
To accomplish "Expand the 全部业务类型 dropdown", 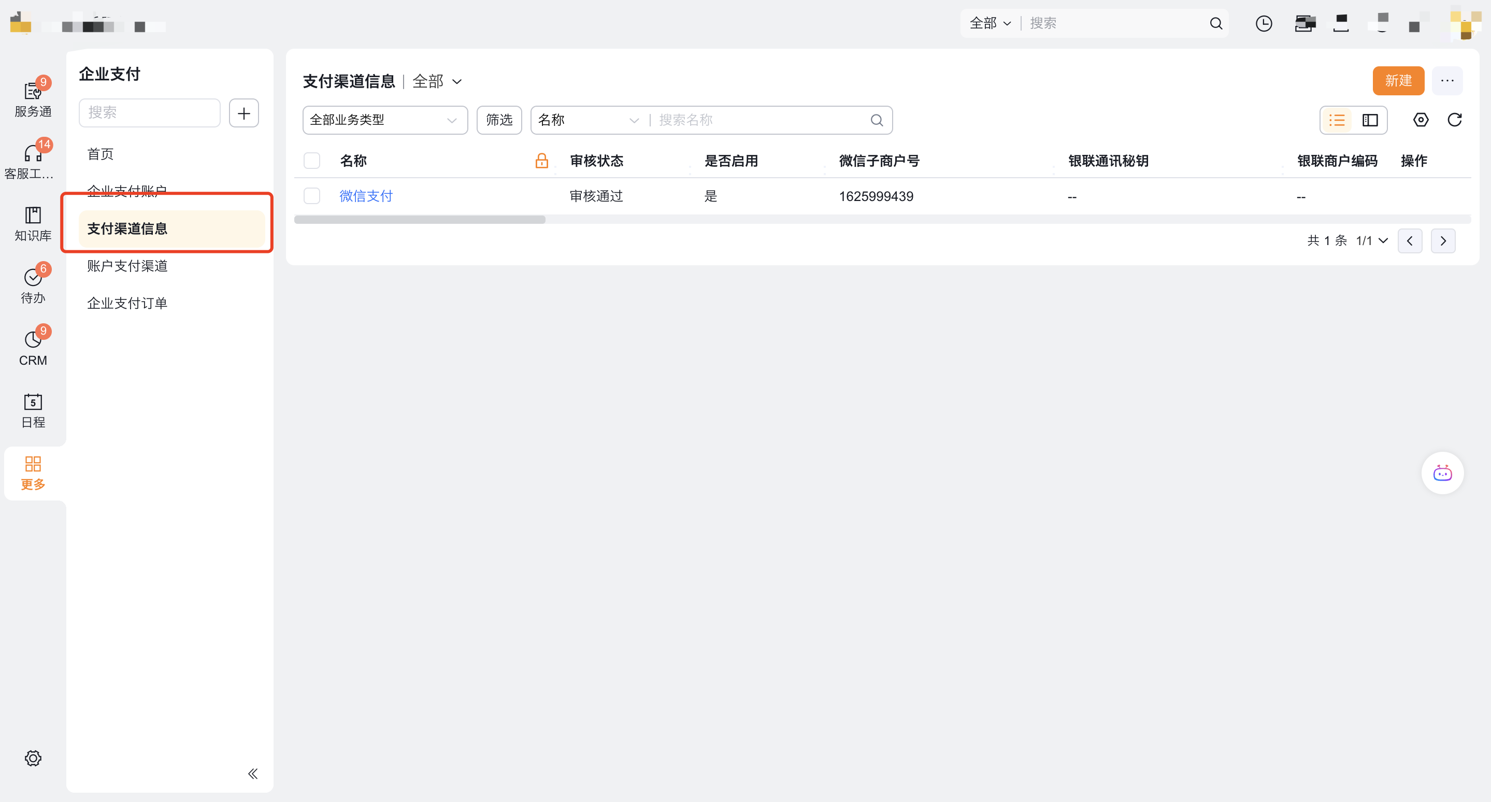I will tap(384, 120).
